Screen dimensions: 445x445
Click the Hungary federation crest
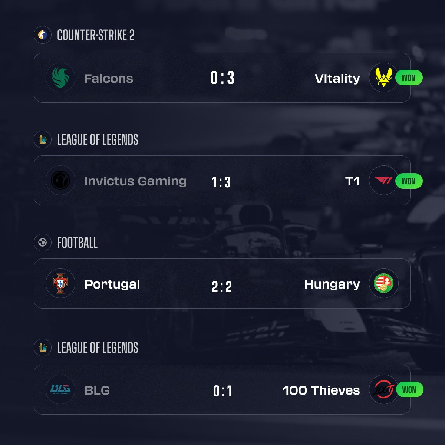[x=383, y=284]
